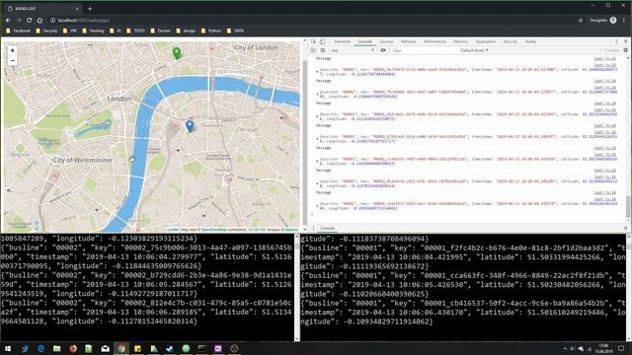The width and height of the screenshot is (632, 355).
Task: Expand the 00002_b729cdd6 logged object
Action: coord(317,139)
